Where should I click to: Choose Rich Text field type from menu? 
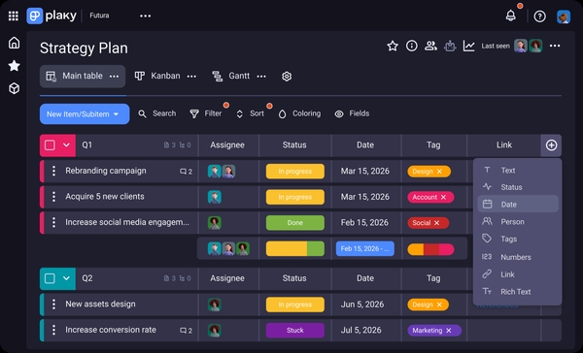pyautogui.click(x=518, y=292)
